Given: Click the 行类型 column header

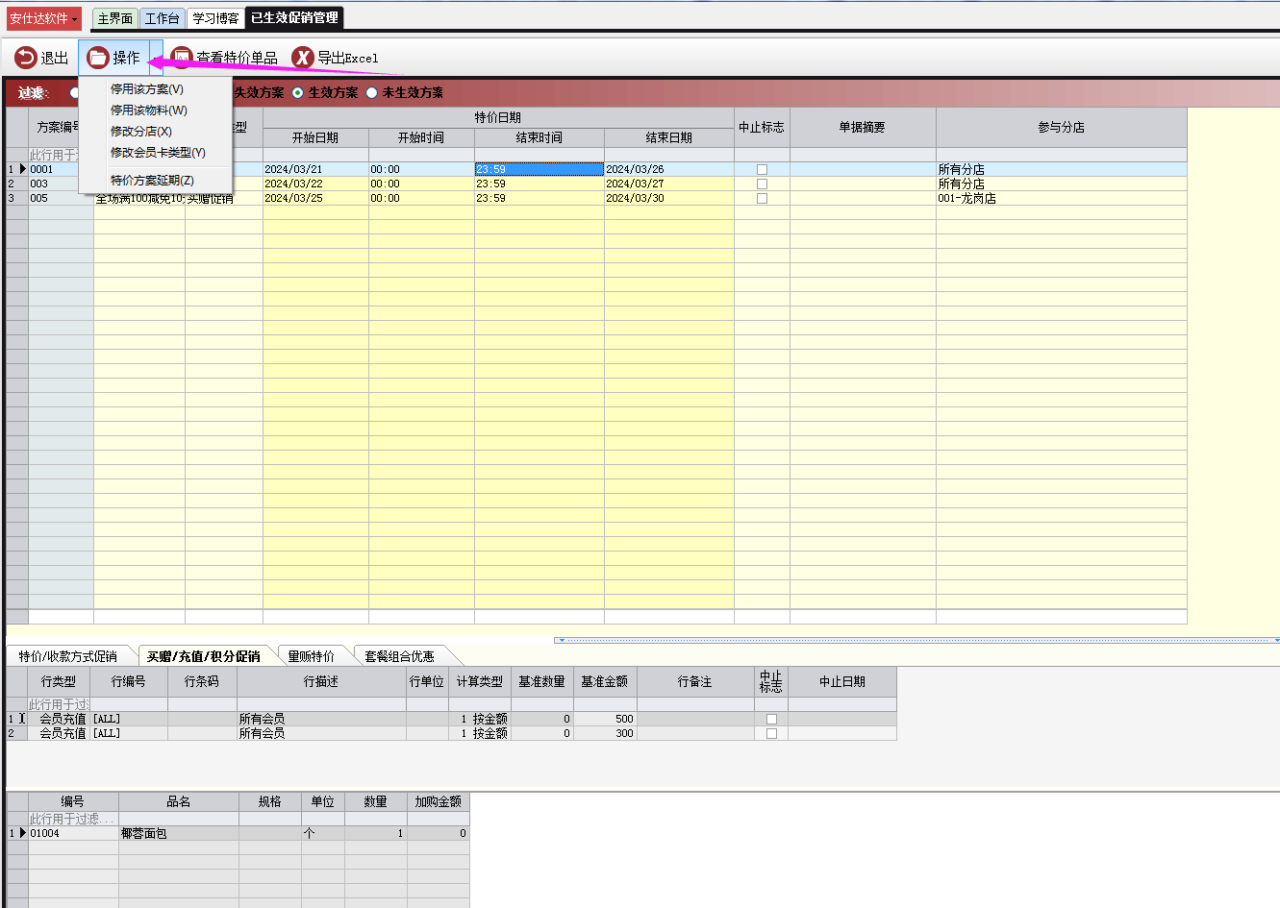Looking at the screenshot, I should pos(59,681).
